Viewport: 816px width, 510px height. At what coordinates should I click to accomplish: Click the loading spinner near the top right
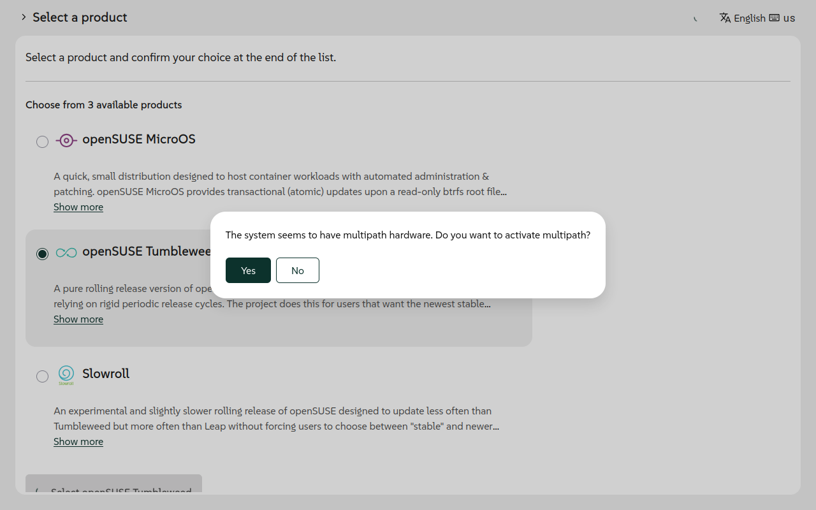click(695, 18)
